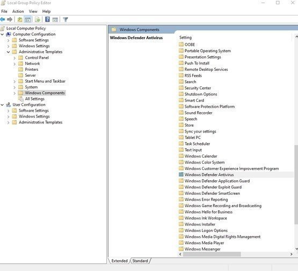Switch to the Extended tab
298x271 pixels.
(120, 261)
